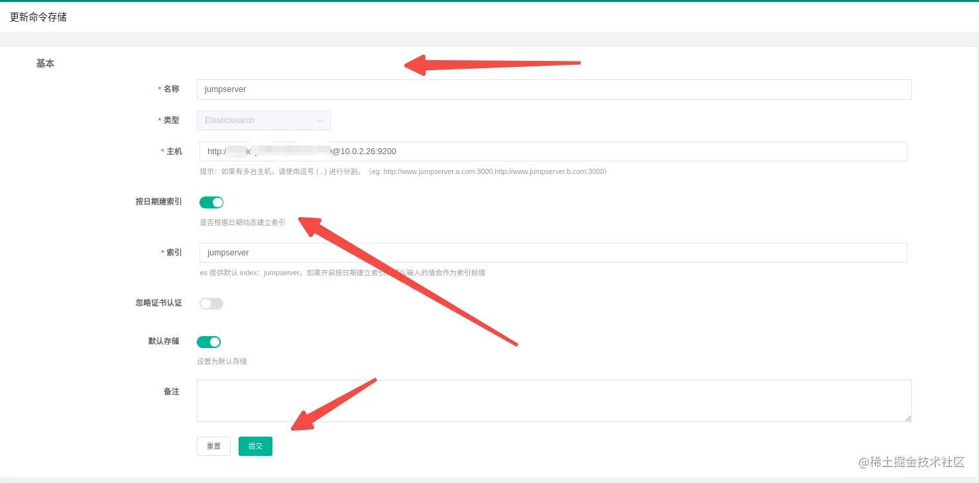Click the 是否根据日期动态建立索引 hint text
Screen dimensions: 979x483
(x=243, y=222)
